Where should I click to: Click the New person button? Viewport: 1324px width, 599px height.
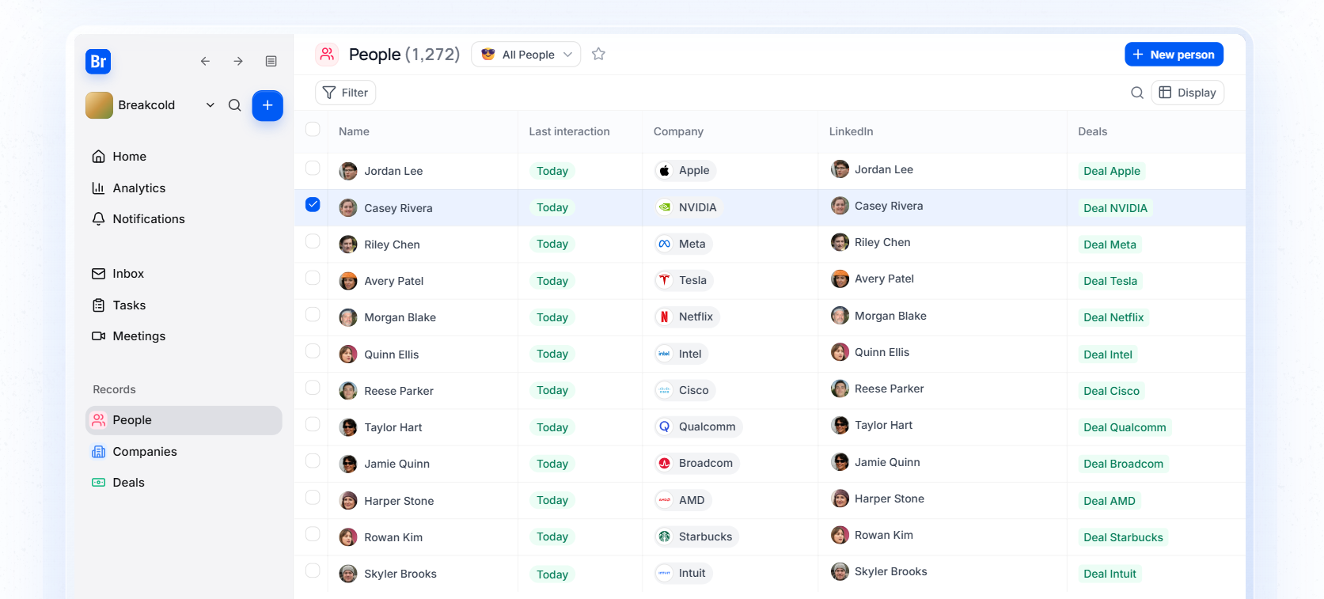1174,54
